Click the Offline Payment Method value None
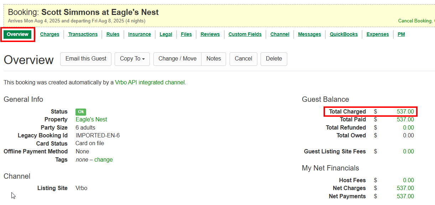 82,152
